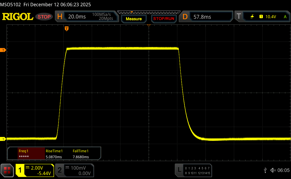The height and width of the screenshot is (179, 291).
Task: Click the orange trigger position marker T
Action: pyautogui.click(x=66, y=29)
